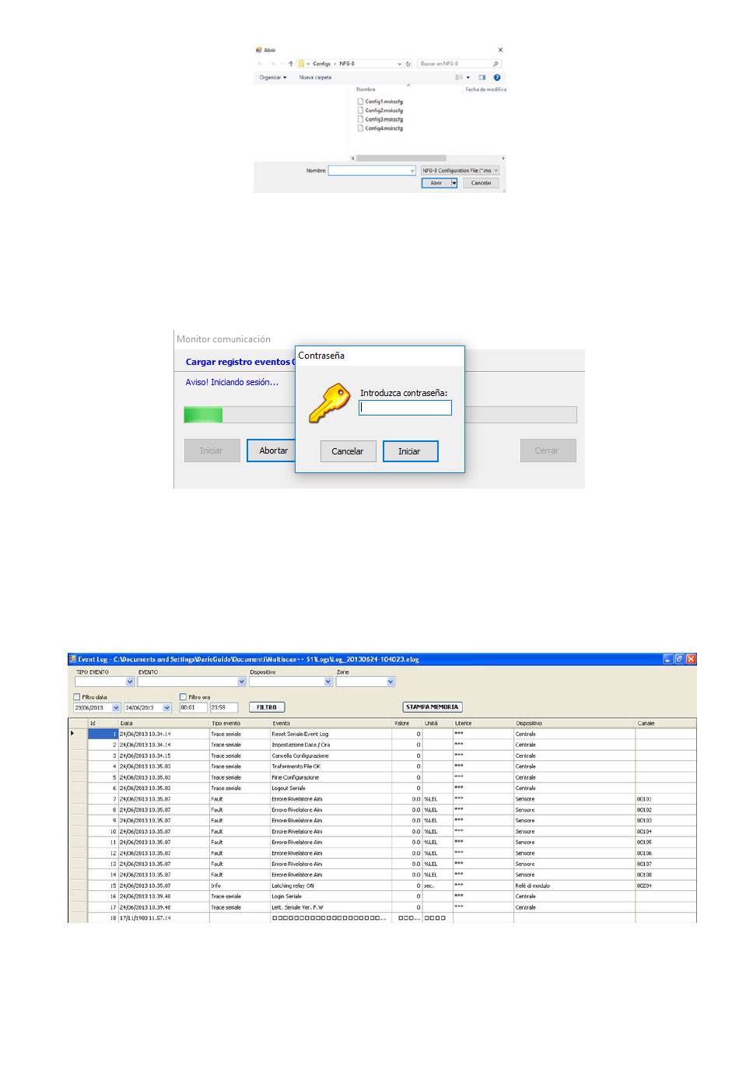Toggle the preview pane icon in Abrir dialog
This screenshot has height=1073, width=739.
482,77
